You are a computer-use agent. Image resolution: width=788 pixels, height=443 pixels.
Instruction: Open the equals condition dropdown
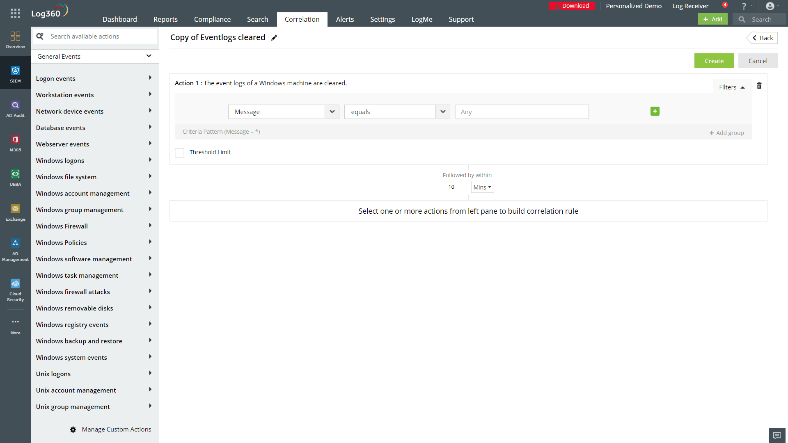point(397,112)
